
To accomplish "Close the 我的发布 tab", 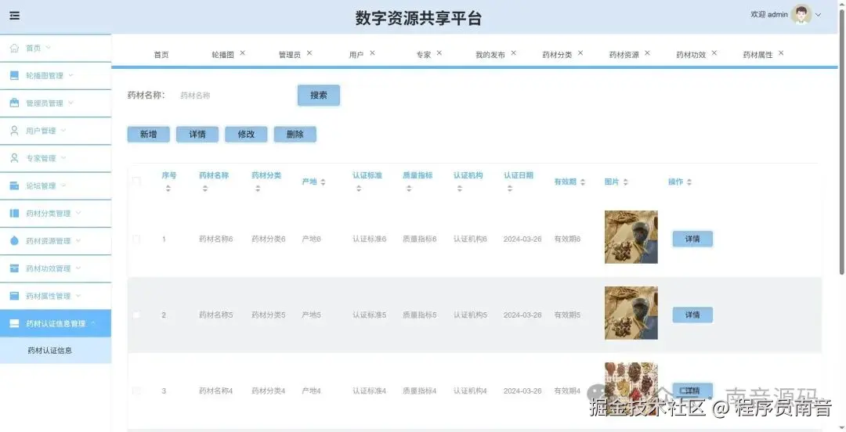I will 514,53.
